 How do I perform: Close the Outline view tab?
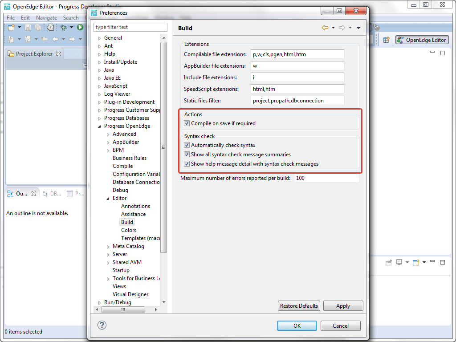click(34, 194)
